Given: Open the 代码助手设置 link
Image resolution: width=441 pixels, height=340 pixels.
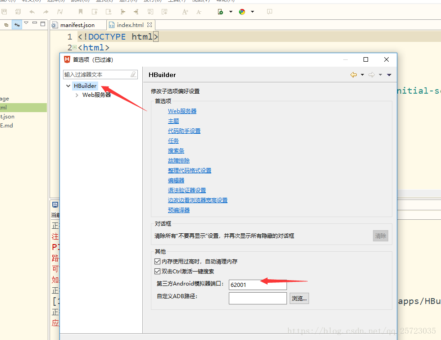Looking at the screenshot, I should pos(184,131).
